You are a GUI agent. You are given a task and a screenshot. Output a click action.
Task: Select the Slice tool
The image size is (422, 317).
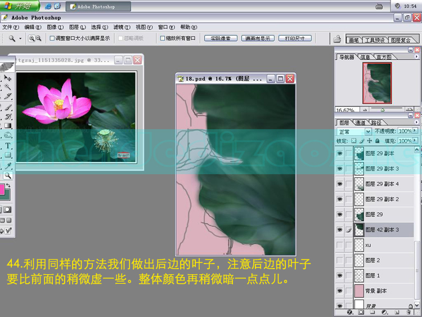coord(7,96)
